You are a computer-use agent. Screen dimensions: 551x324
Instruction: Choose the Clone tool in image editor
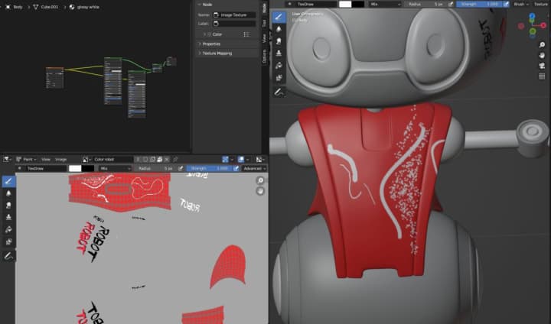click(x=8, y=218)
